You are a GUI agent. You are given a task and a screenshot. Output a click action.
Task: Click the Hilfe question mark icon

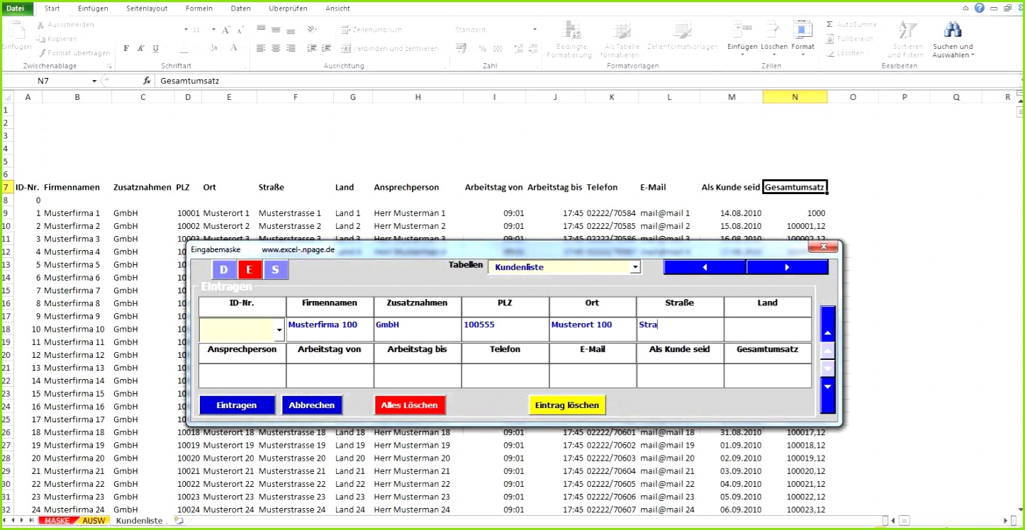pyautogui.click(x=979, y=8)
